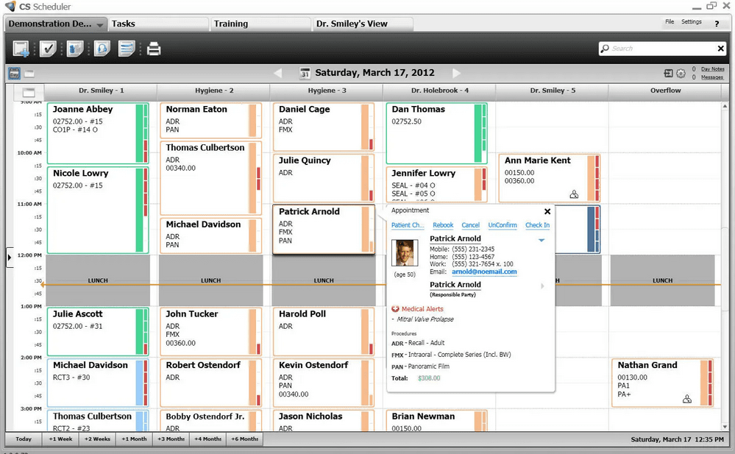Click the Check In link
735x454 pixels.
[x=537, y=225]
